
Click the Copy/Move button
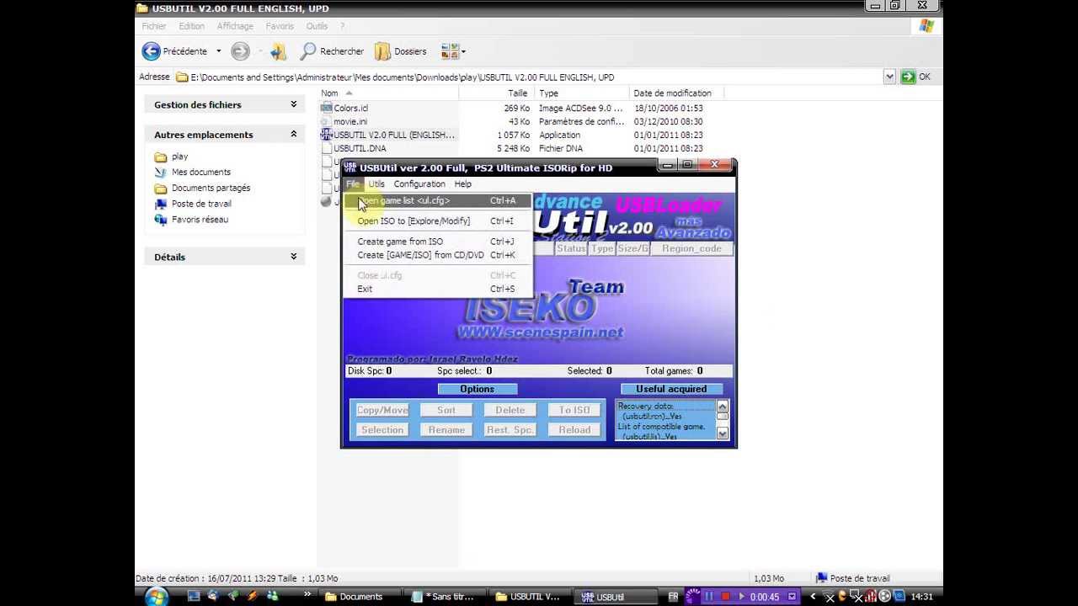[x=382, y=410]
